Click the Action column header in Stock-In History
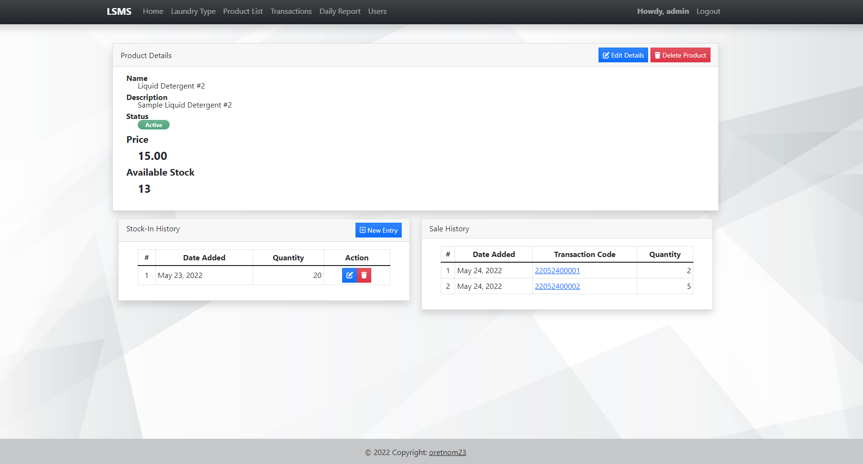863x464 pixels. coord(357,258)
